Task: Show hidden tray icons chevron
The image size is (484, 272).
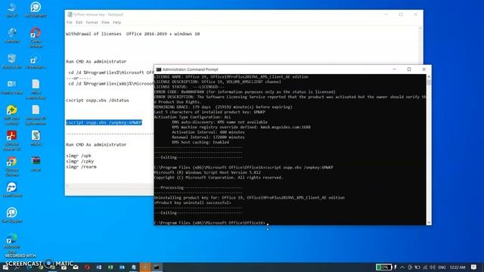Action: click(402, 267)
